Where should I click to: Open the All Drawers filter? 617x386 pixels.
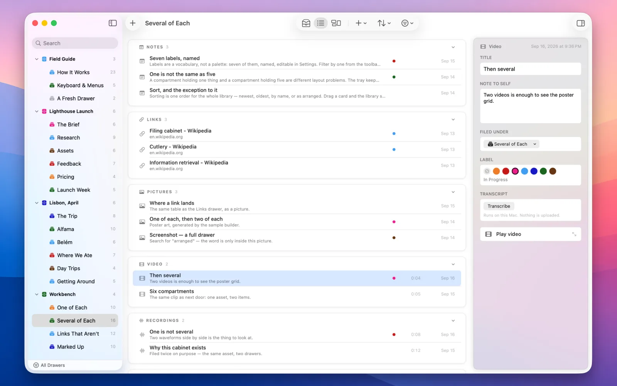pos(49,365)
